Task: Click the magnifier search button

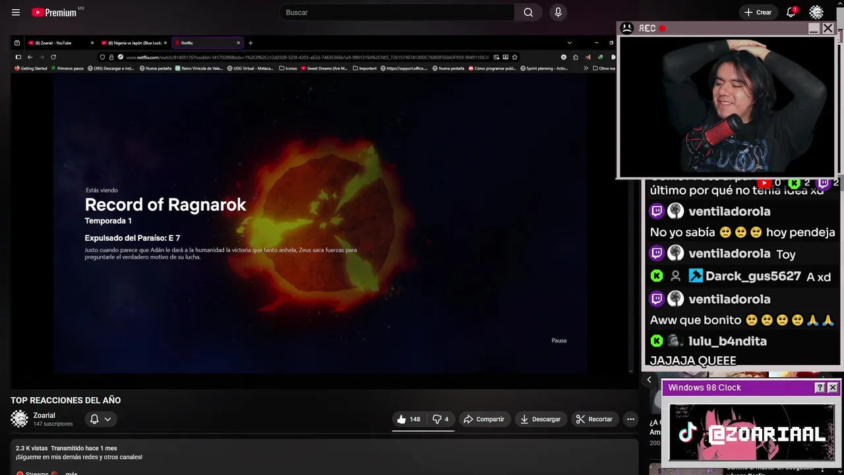Action: [528, 13]
